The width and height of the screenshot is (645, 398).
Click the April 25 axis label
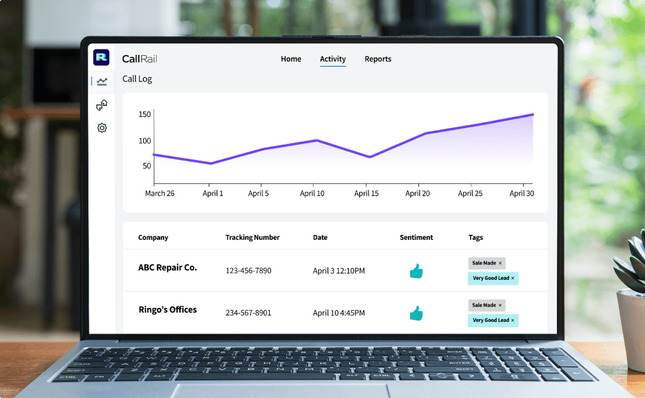click(470, 194)
